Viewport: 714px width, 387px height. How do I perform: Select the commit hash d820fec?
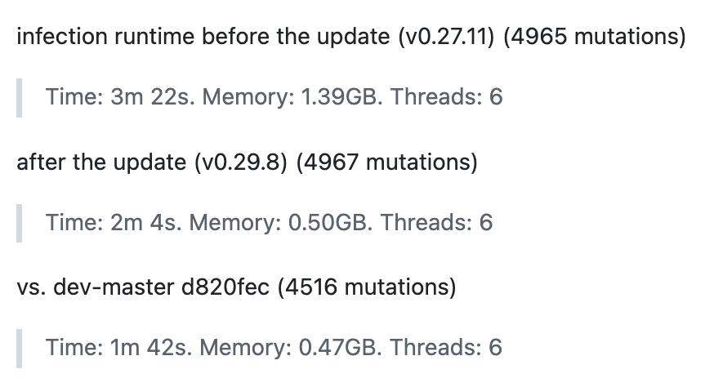(x=225, y=287)
